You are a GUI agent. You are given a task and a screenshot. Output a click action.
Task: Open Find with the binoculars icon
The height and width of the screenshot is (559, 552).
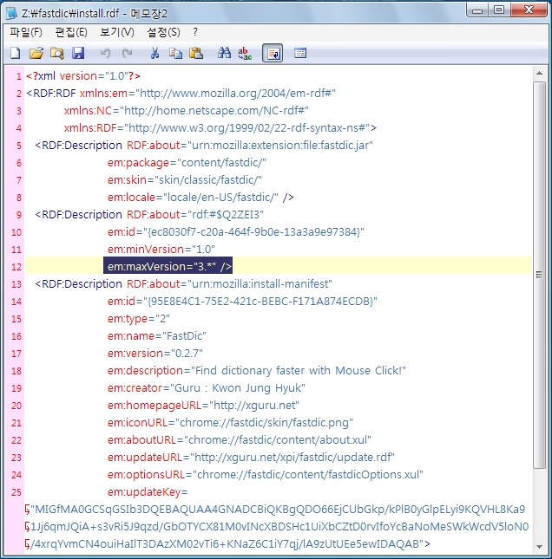click(224, 53)
